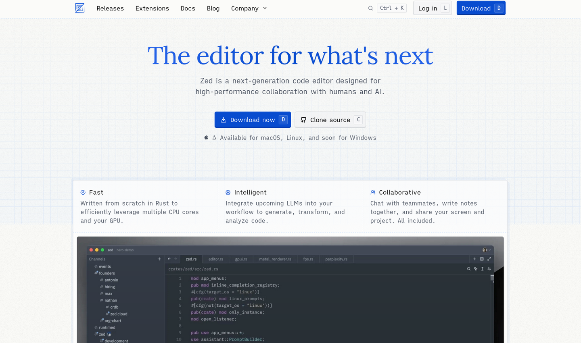Open the user avatar menu in the editor titlebar
The width and height of the screenshot is (581, 343).
[x=484, y=249]
